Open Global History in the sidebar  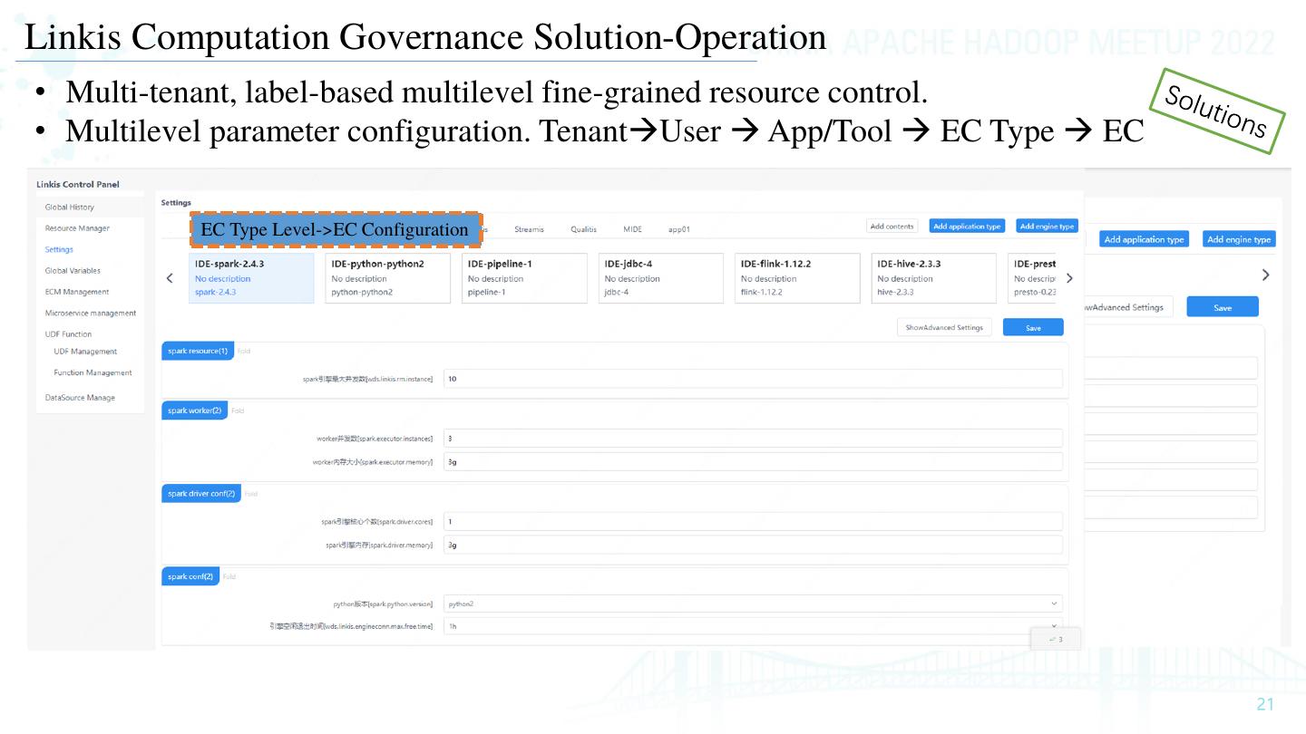pyautogui.click(x=70, y=208)
